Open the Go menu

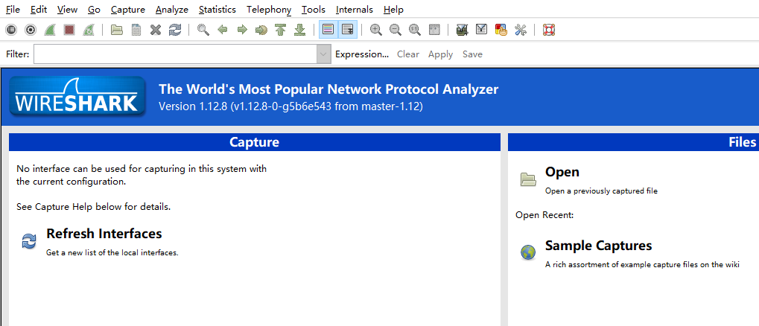pos(95,10)
